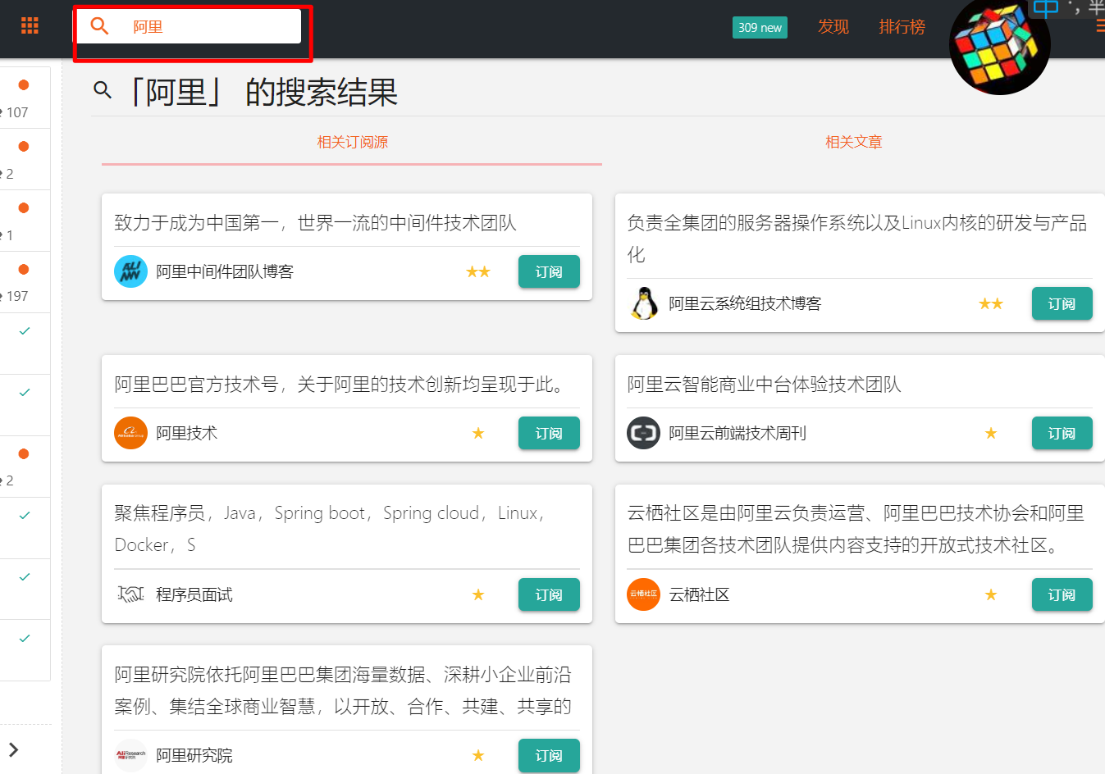This screenshot has width=1105, height=774.
Task: Go to the 发现 page
Action: 833,26
